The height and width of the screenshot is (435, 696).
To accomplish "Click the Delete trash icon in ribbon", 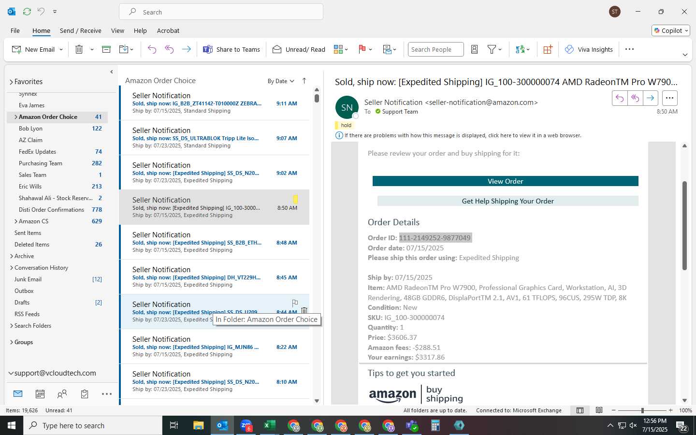I will tap(79, 49).
